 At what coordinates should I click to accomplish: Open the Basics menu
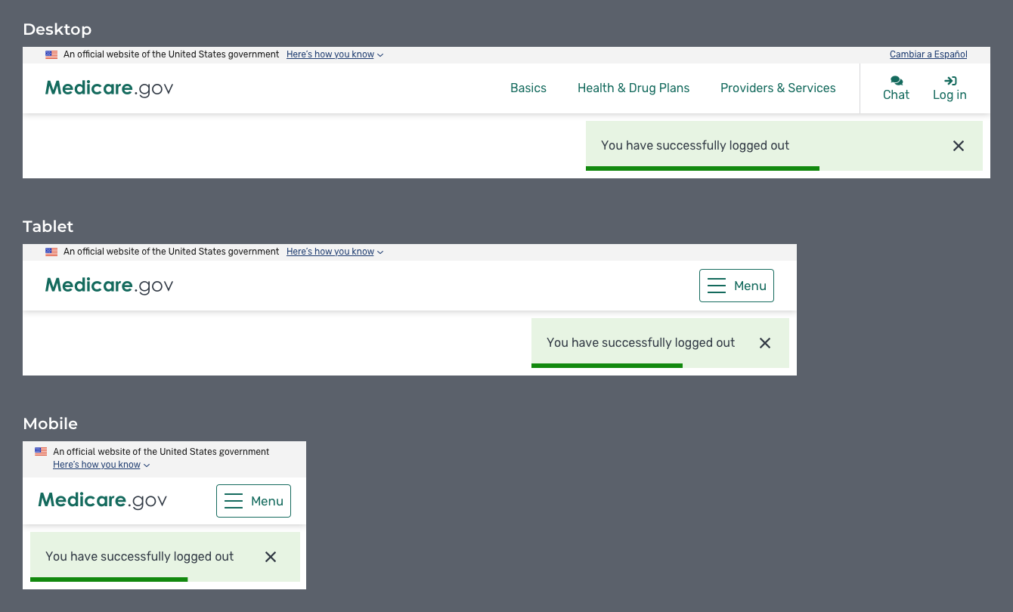click(x=528, y=88)
